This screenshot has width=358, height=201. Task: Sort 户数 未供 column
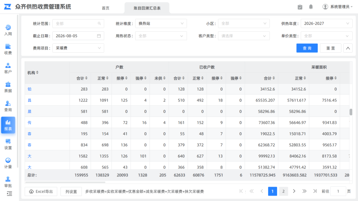[x=164, y=78]
